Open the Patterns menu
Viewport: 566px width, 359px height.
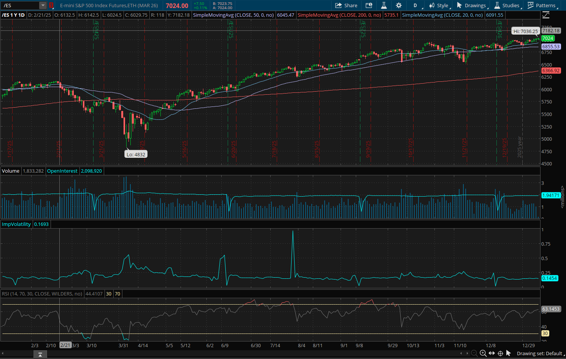pyautogui.click(x=543, y=5)
